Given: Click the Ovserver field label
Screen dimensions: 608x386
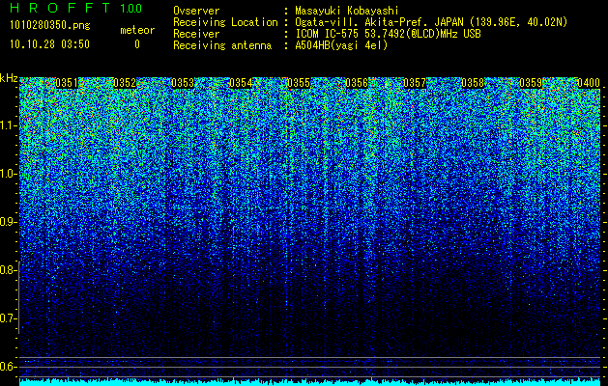Looking at the screenshot, I should tap(196, 11).
